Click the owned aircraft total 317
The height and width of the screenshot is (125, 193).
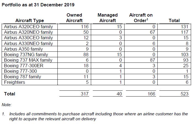[85, 94]
